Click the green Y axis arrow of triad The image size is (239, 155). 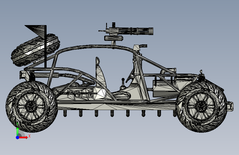point(17,131)
